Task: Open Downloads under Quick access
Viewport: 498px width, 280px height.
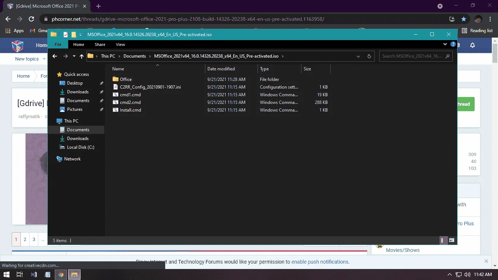Action: [x=78, y=92]
